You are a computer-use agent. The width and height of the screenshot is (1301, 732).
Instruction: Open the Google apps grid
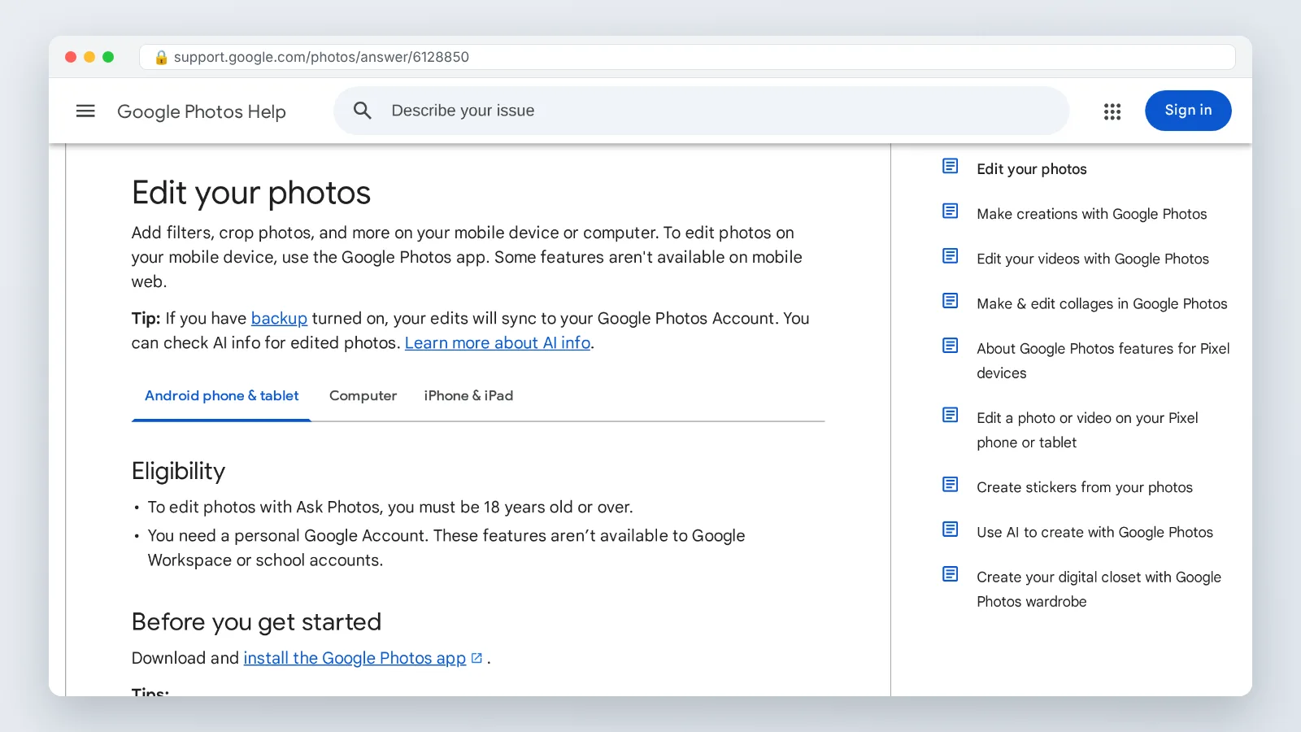pos(1112,111)
